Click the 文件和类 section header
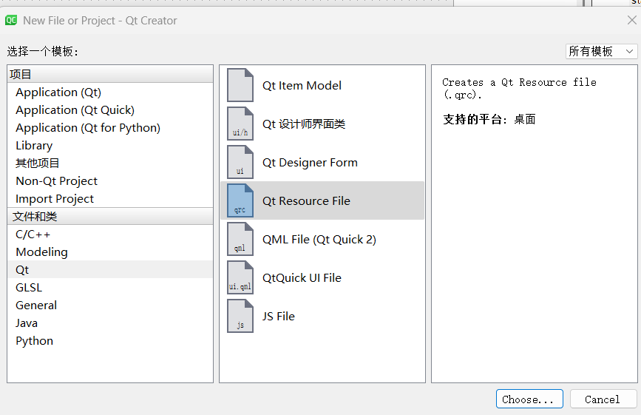Image resolution: width=641 pixels, height=415 pixels. tap(110, 216)
